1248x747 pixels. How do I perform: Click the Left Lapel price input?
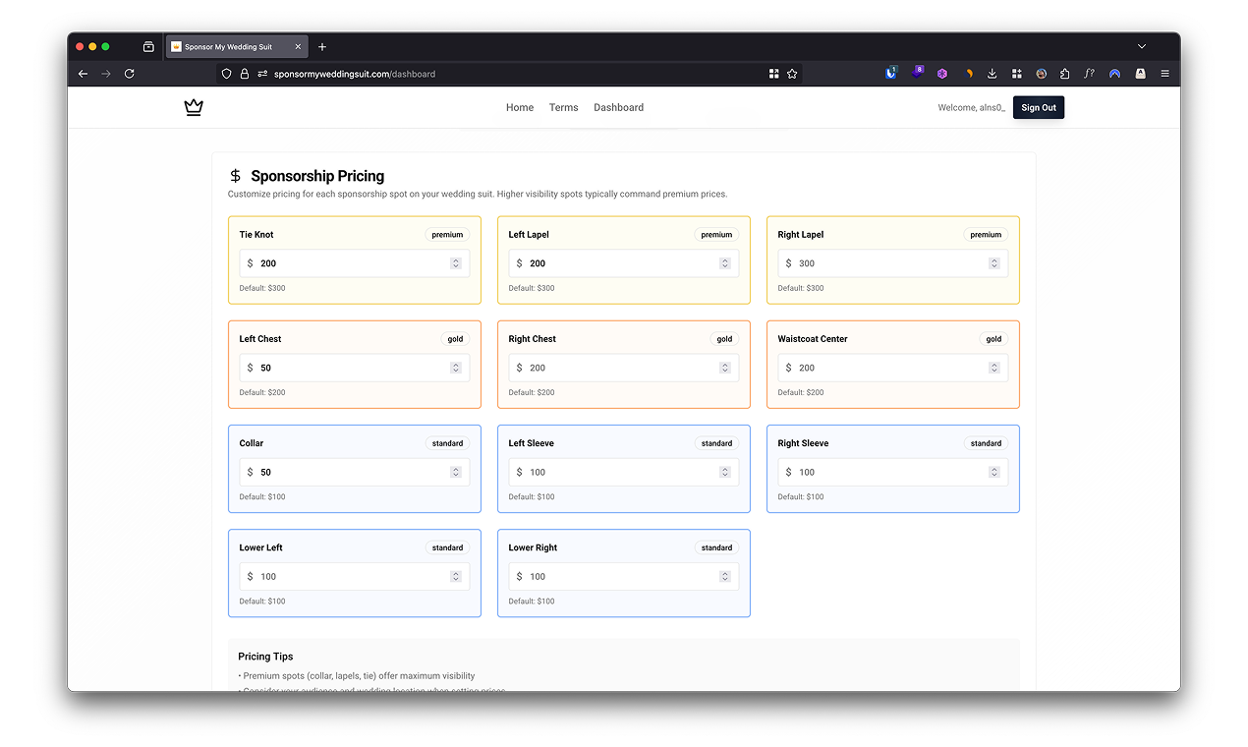click(624, 263)
